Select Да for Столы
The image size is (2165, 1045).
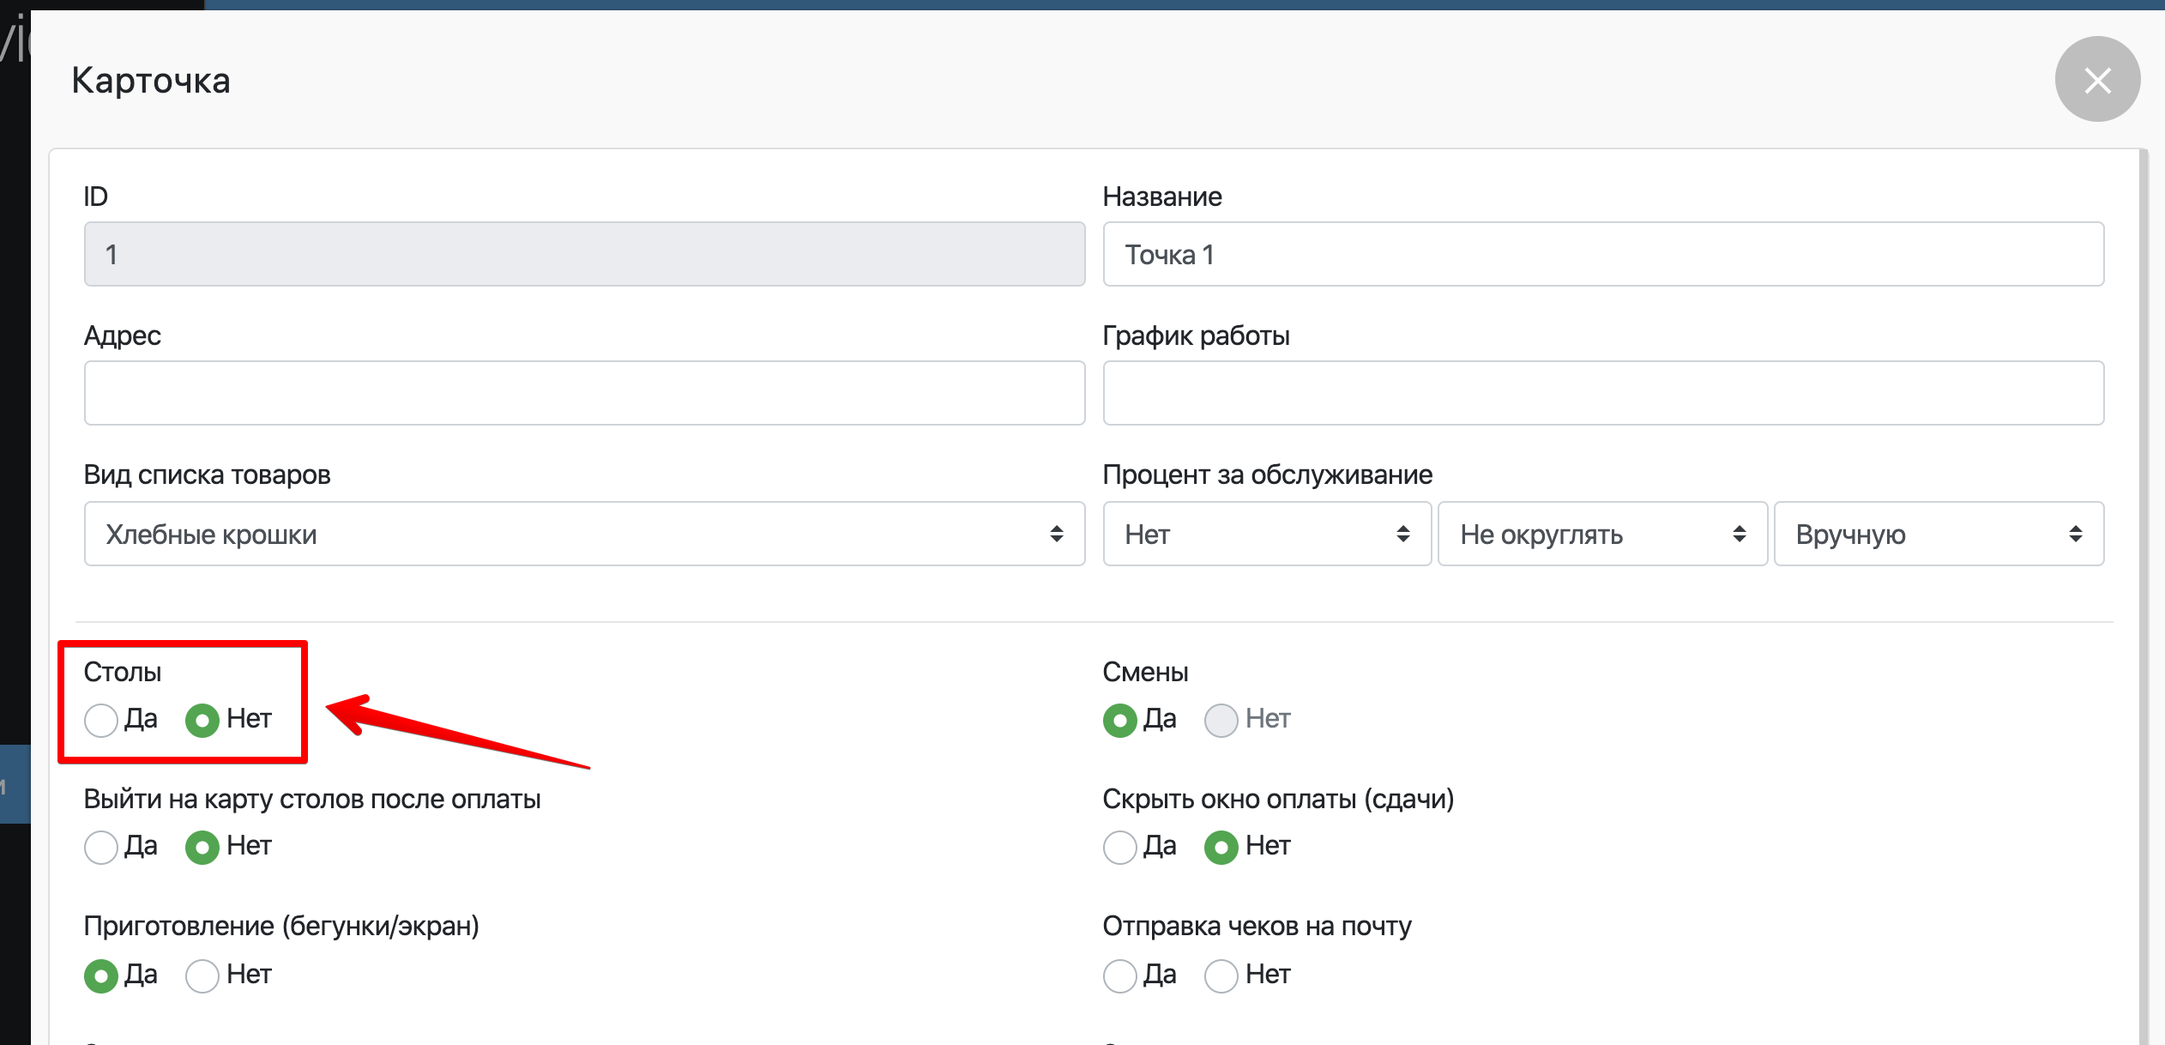click(x=101, y=720)
